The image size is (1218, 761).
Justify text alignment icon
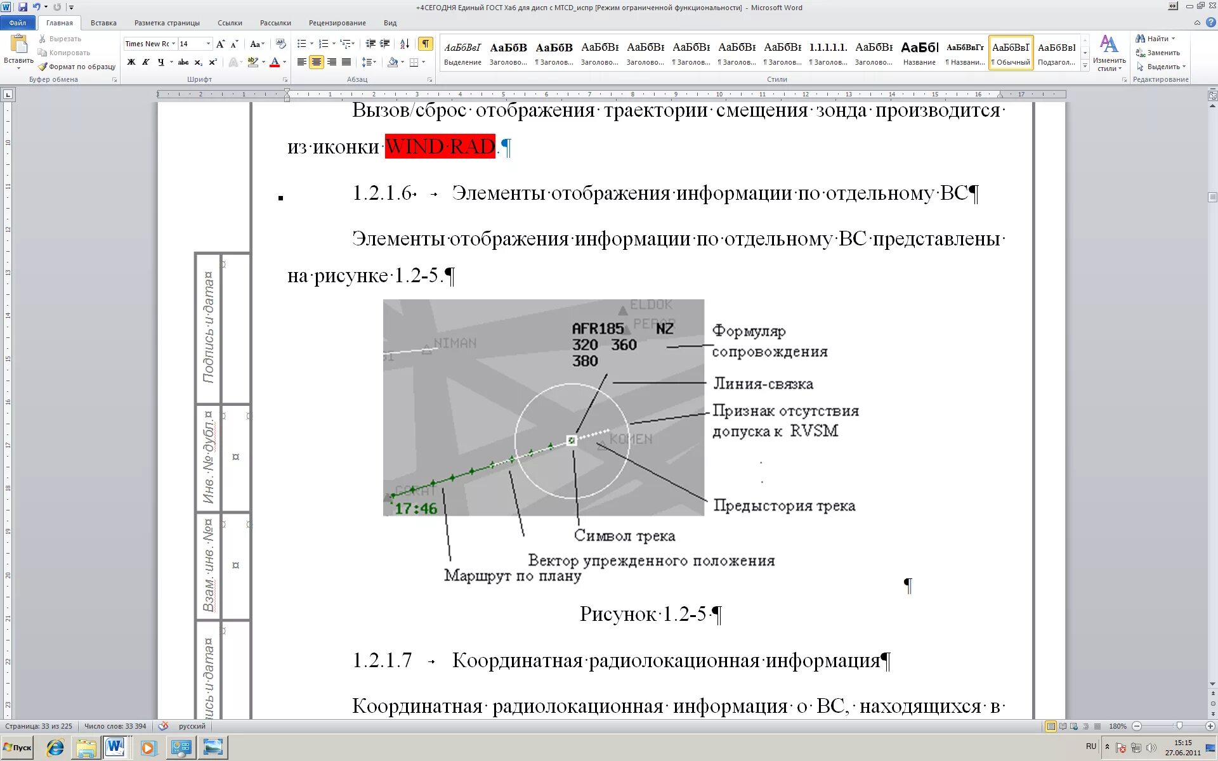pyautogui.click(x=346, y=62)
